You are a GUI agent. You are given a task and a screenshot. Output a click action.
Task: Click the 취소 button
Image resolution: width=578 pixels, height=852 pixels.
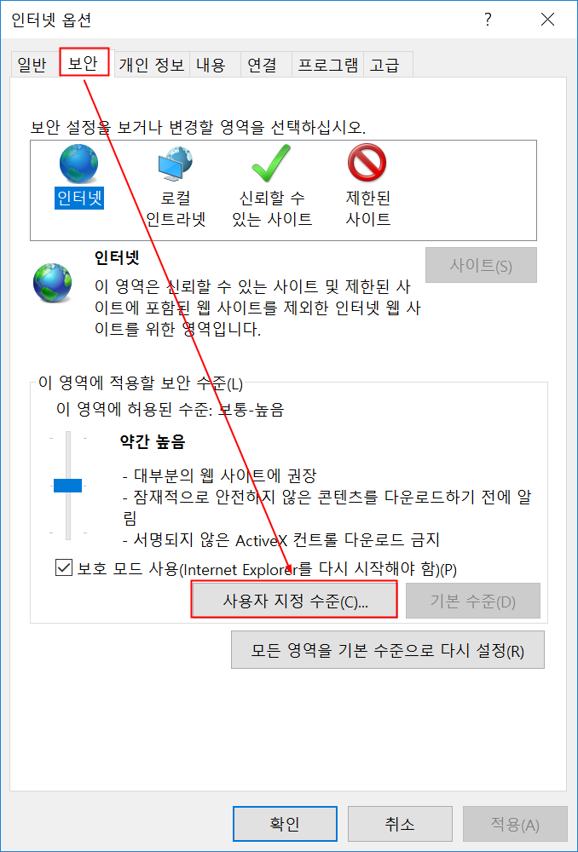click(x=400, y=825)
